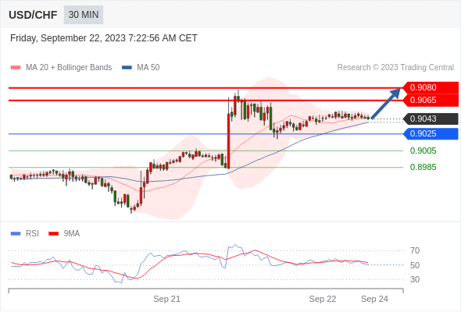This screenshot has width=461, height=312.
Task: Click the Sep 24 date axis label
Action: click(374, 299)
